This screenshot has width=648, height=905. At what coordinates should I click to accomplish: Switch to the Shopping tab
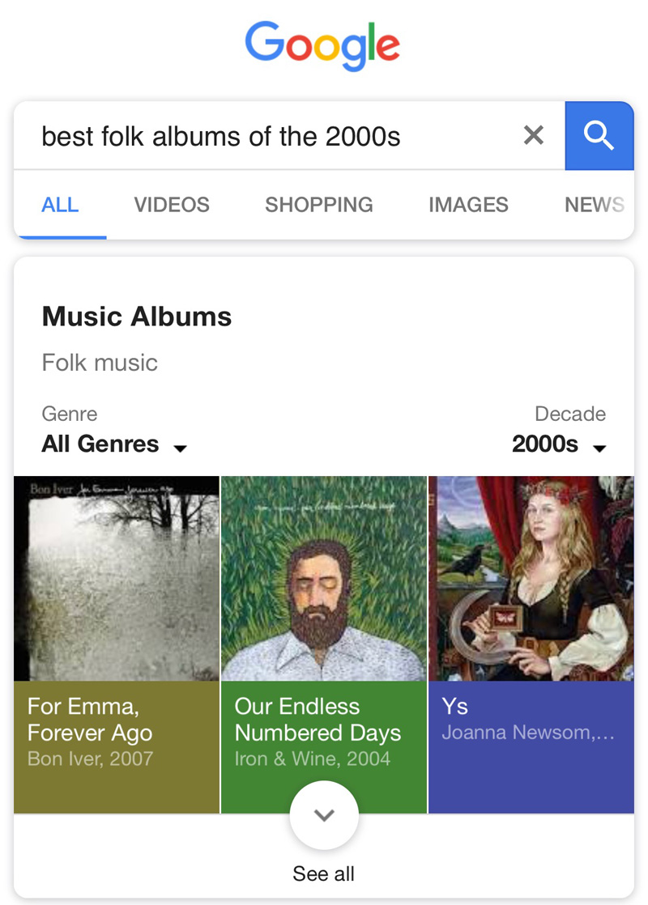pos(319,205)
